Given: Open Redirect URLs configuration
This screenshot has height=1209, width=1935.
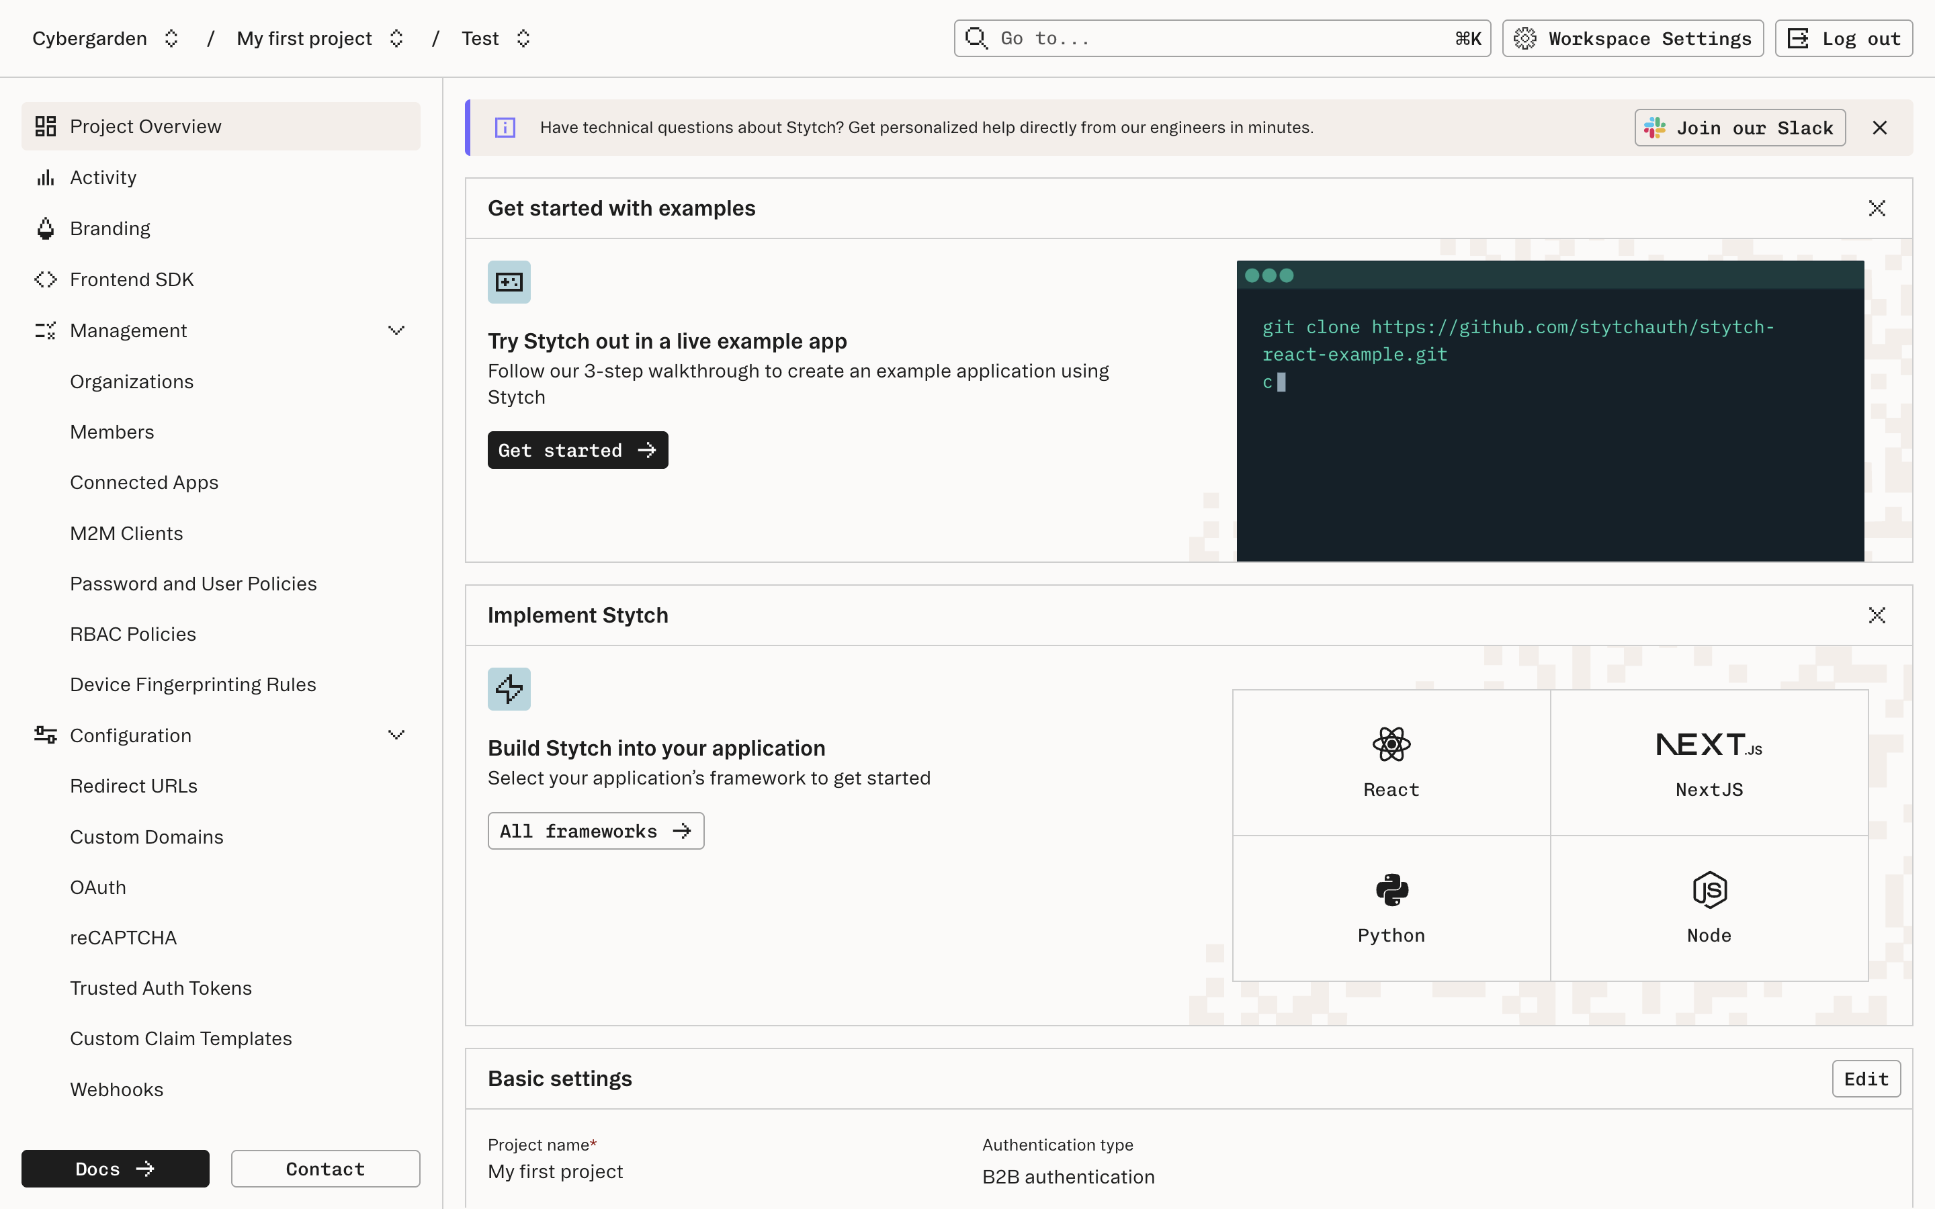Looking at the screenshot, I should 134,786.
